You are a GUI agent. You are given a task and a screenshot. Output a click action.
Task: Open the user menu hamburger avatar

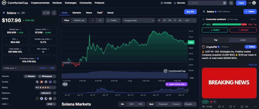point(252,3)
